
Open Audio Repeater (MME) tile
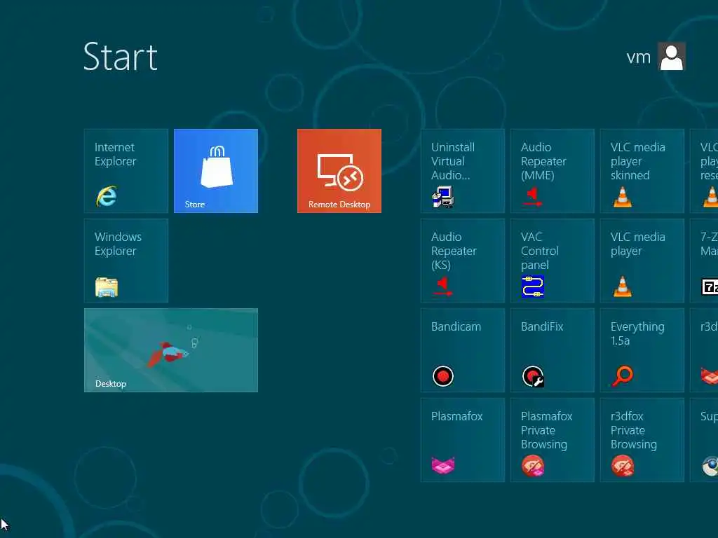pos(553,171)
